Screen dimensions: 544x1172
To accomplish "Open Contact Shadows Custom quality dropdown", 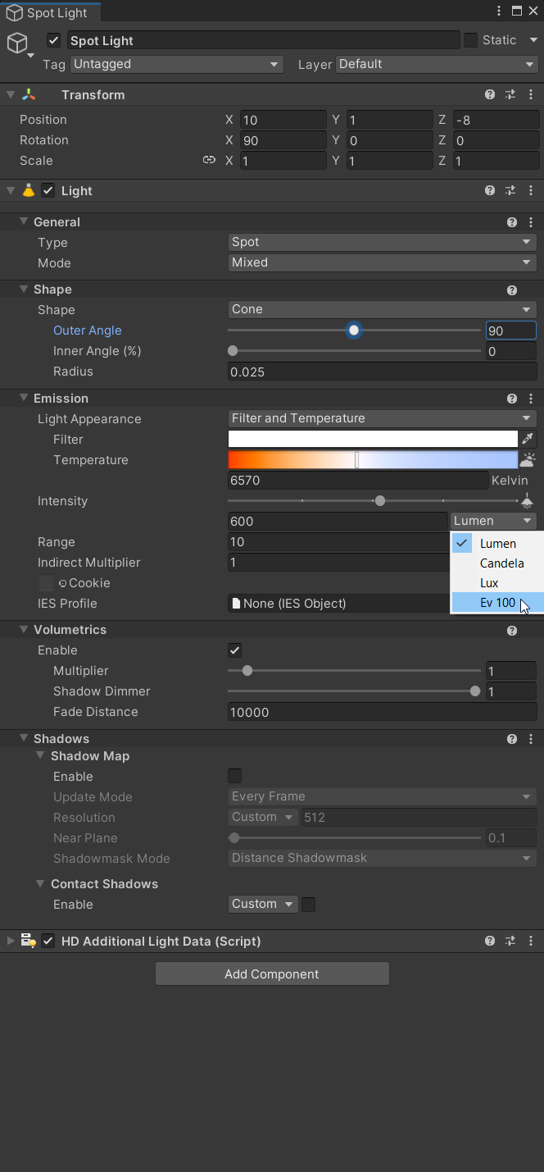I will (x=263, y=904).
